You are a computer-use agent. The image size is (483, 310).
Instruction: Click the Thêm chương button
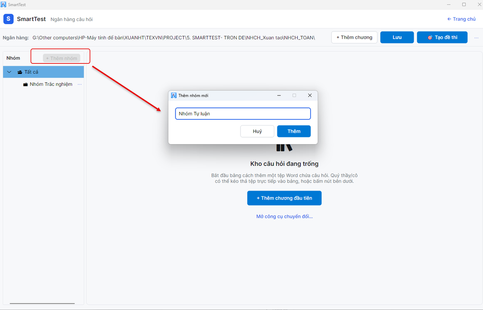pos(354,37)
